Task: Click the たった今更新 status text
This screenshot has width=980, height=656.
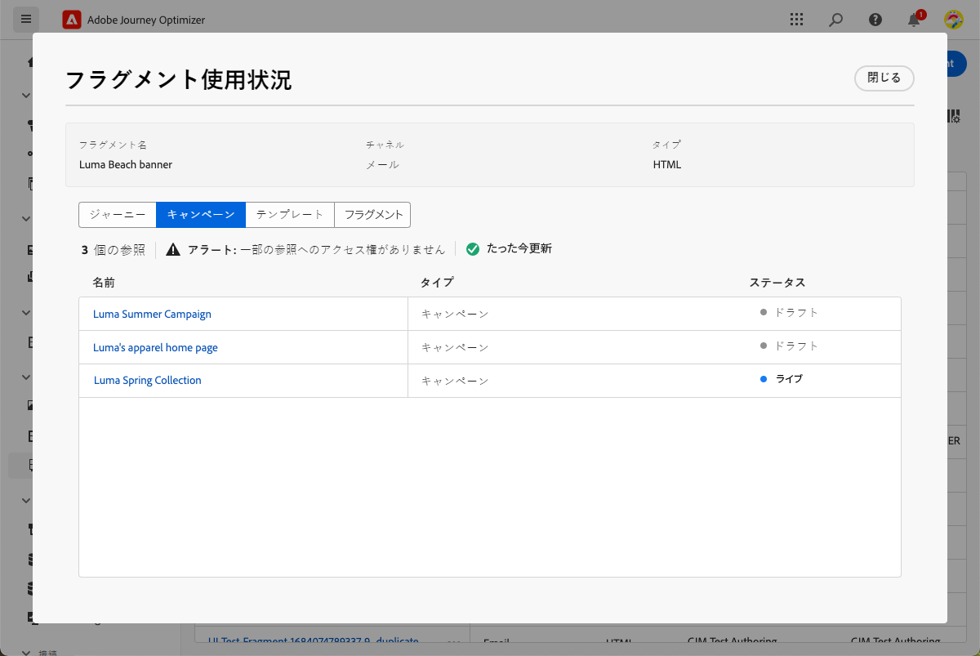Action: (519, 248)
